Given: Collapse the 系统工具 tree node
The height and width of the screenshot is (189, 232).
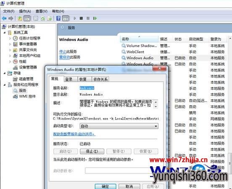Looking at the screenshot, I should (x=5, y=32).
